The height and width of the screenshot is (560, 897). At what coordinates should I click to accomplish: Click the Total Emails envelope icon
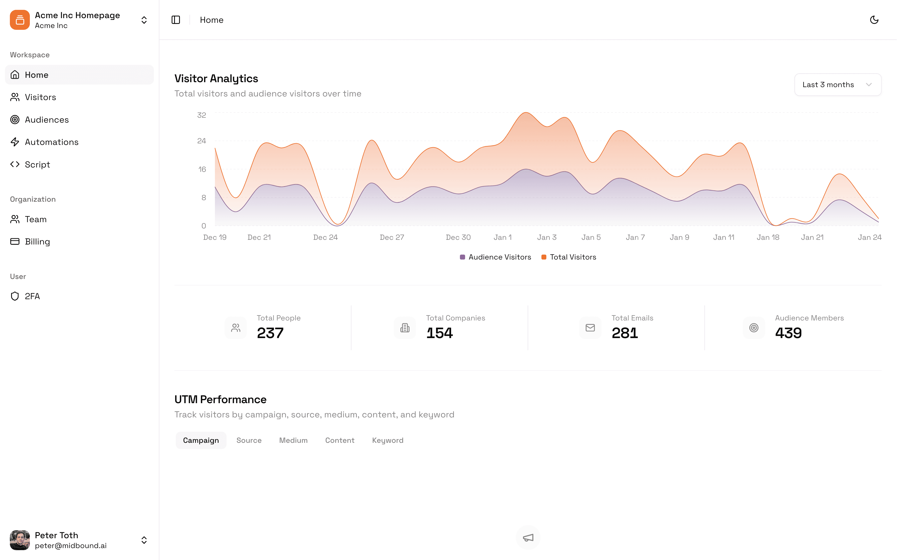pos(590,328)
